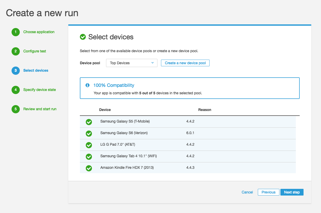Click the checkmark for Samsung Galaxy S6 (Verizon)
Viewport: 321px width, 213px height.
pos(89,134)
